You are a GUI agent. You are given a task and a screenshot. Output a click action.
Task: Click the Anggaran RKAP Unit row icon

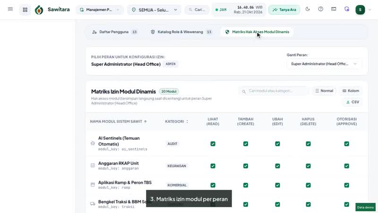pyautogui.click(x=93, y=165)
